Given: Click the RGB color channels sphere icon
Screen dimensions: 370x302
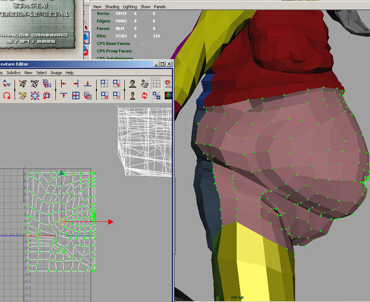Looking at the screenshot, I should 168,95.
